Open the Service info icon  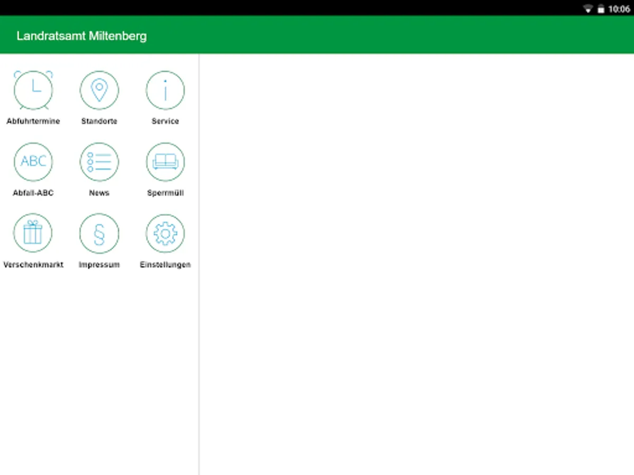point(165,90)
